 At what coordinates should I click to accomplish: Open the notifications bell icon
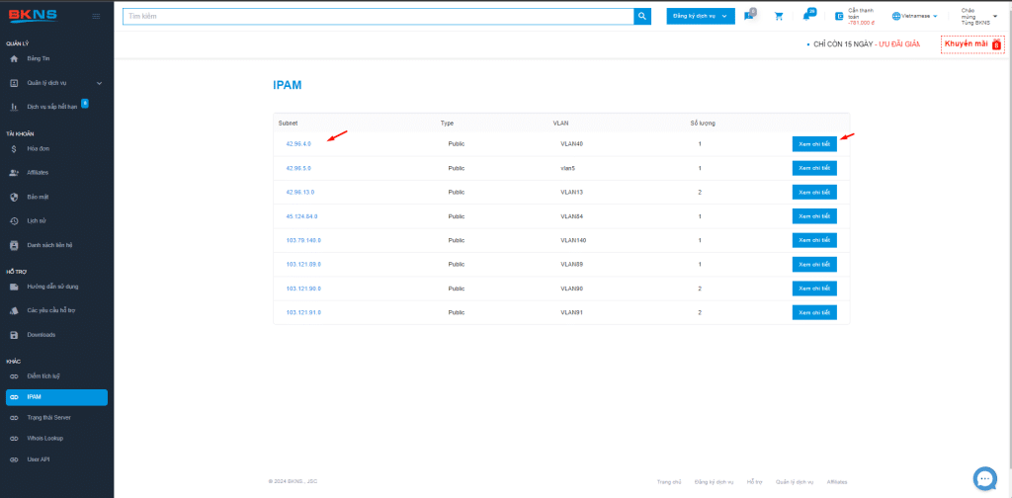click(x=807, y=16)
